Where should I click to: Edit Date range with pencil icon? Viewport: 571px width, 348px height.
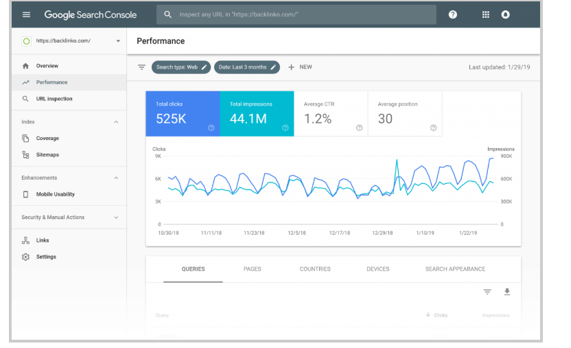[x=273, y=67]
